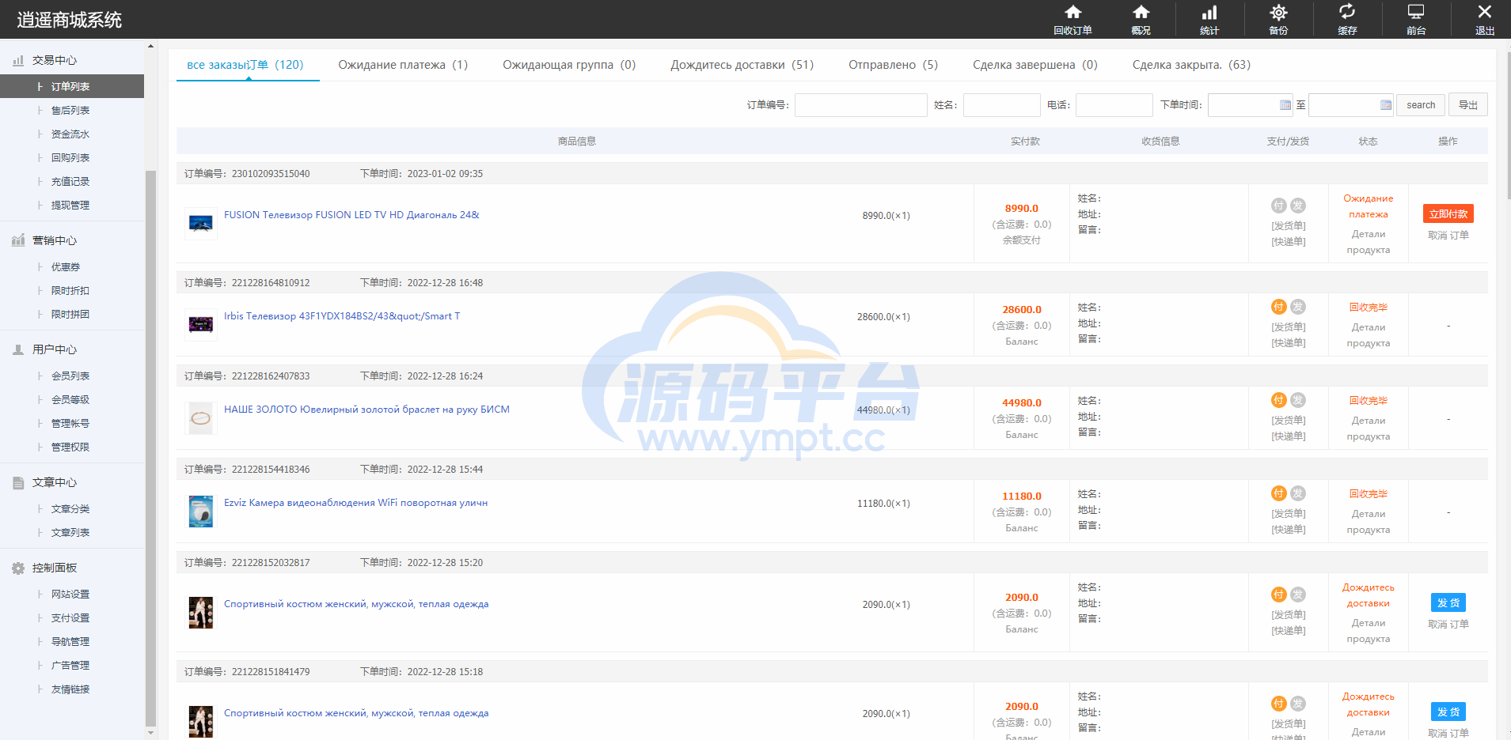Click the search button
The height and width of the screenshot is (740, 1511).
point(1421,105)
